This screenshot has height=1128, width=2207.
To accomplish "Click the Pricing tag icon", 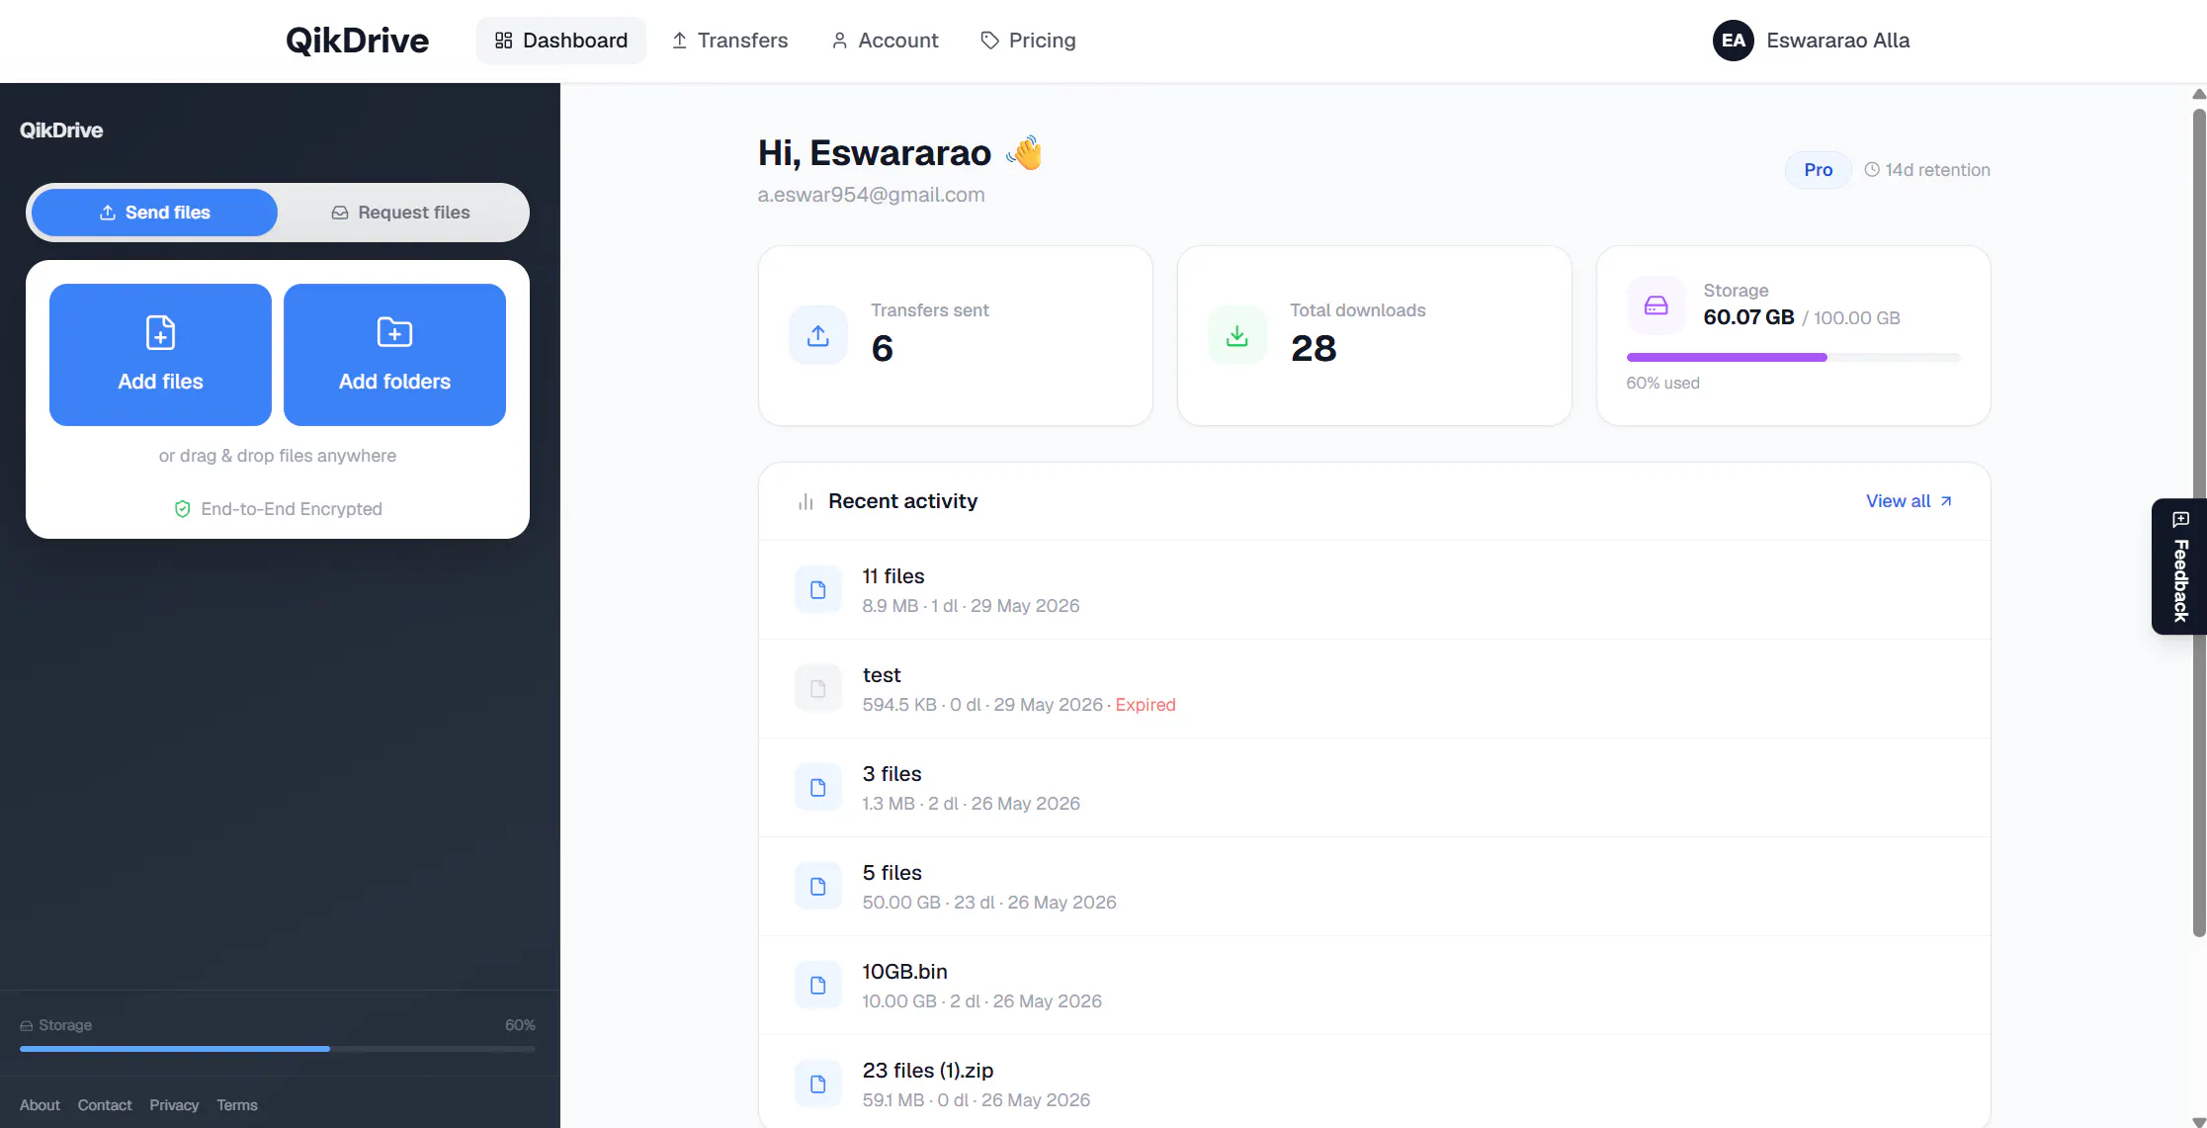I will pyautogui.click(x=989, y=41).
